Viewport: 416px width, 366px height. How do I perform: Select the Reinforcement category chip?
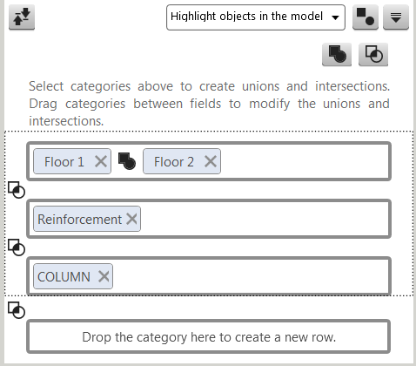click(x=79, y=219)
